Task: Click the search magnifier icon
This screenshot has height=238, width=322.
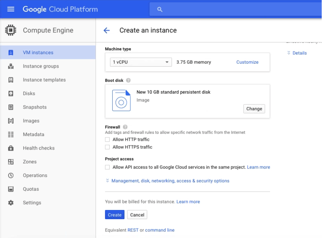Action: click(160, 9)
